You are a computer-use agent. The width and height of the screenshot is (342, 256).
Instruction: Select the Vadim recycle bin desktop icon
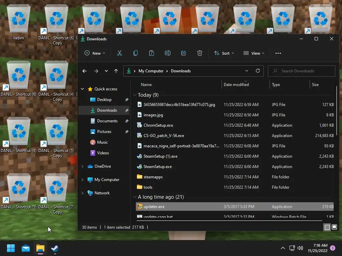point(19,22)
